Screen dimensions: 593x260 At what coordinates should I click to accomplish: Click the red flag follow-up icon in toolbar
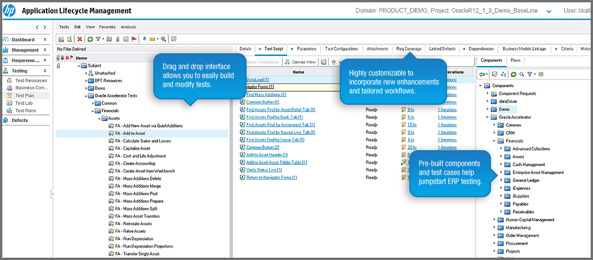point(134,39)
